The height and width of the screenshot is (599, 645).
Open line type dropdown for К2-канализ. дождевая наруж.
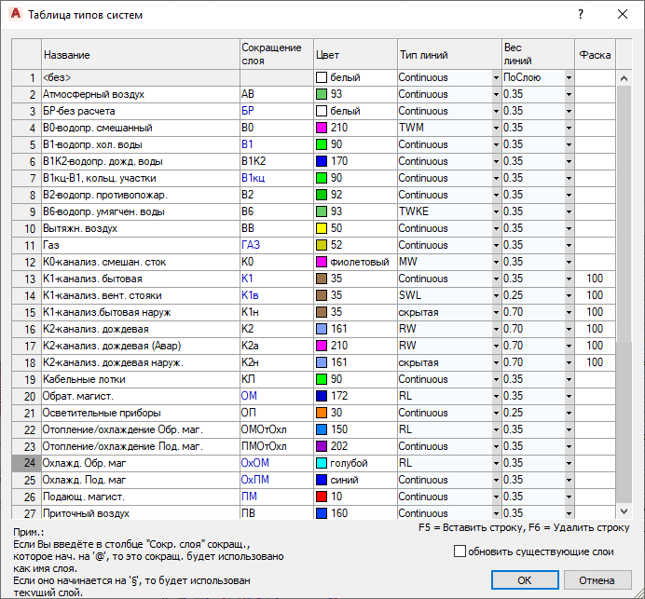pyautogui.click(x=496, y=362)
